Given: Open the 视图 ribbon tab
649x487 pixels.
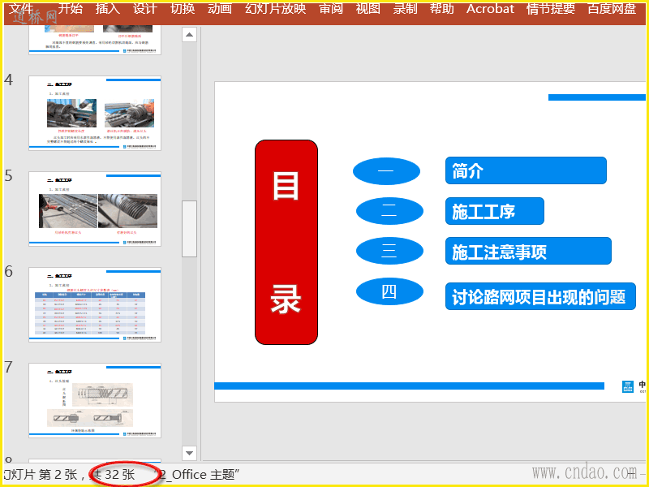Looking at the screenshot, I should 368,8.
